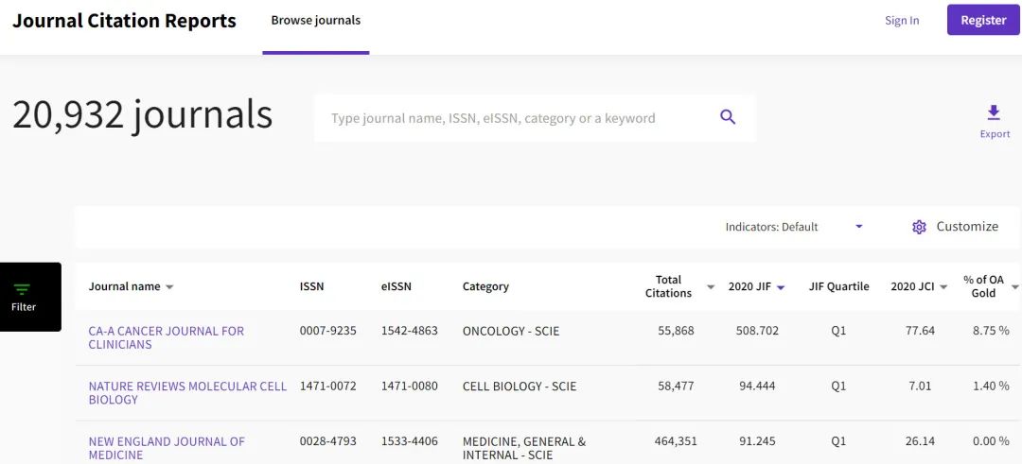Select the 94.444 JIF value
Viewport: 1022px width, 464px height.
click(757, 386)
